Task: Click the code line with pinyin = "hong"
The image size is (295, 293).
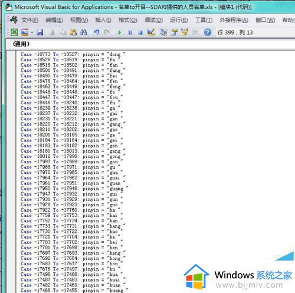Action: tap(73, 258)
